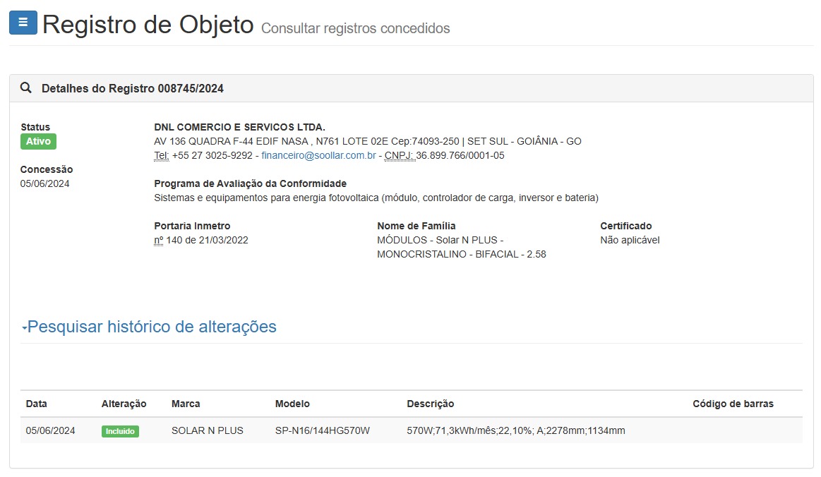Click the Concessão label
The height and width of the screenshot is (477, 821).
[x=47, y=169]
